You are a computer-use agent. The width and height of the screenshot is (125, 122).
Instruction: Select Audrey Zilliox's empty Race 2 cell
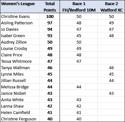coord(111,42)
